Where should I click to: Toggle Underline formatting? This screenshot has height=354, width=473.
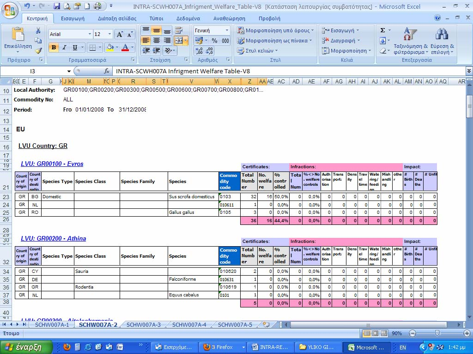[x=75, y=47]
